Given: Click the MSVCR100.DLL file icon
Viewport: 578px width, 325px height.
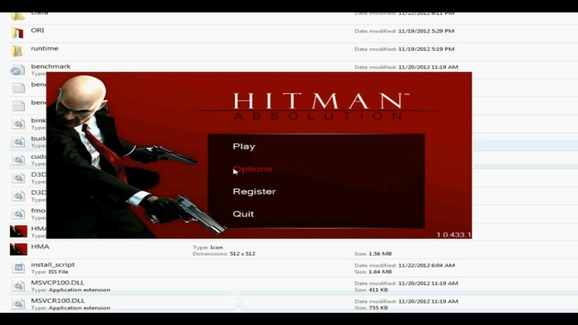Looking at the screenshot, I should [18, 304].
